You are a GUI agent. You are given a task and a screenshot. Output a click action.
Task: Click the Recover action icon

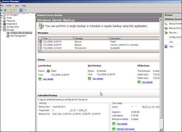(x=166, y=33)
